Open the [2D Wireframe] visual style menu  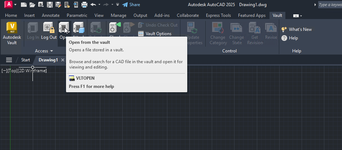pos(32,71)
